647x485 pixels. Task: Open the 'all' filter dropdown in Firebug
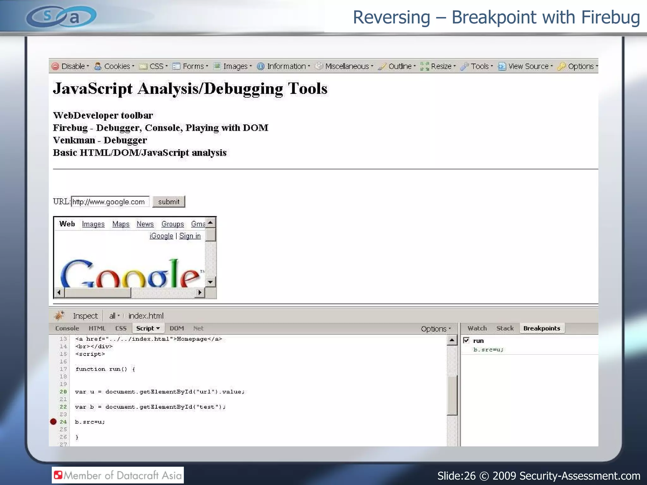114,316
